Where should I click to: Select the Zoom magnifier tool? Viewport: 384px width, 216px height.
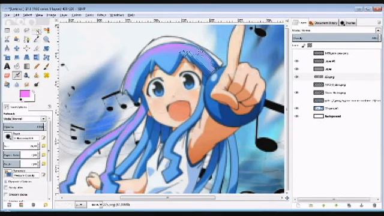[x=46, y=40]
